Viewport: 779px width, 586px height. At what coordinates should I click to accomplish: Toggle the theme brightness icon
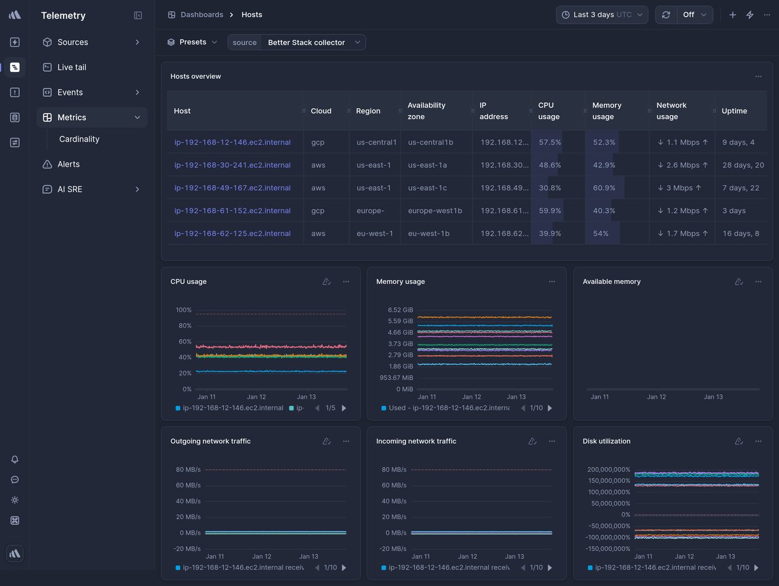click(x=14, y=500)
